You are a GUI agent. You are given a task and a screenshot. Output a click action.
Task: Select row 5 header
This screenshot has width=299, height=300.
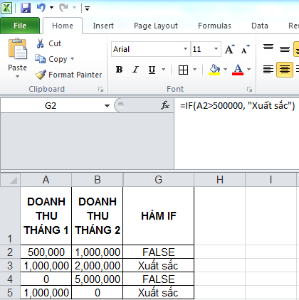10,292
